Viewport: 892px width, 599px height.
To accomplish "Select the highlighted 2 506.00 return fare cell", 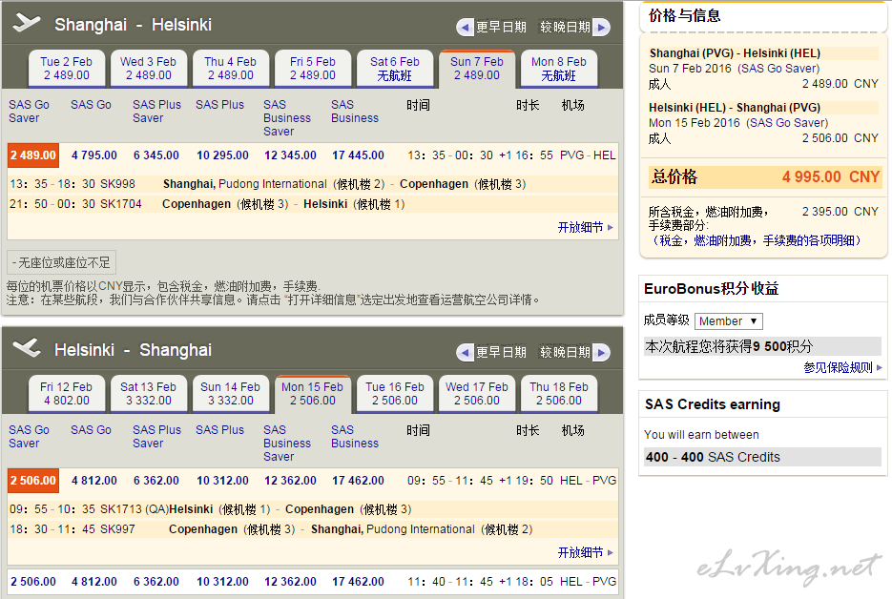I will click(33, 481).
